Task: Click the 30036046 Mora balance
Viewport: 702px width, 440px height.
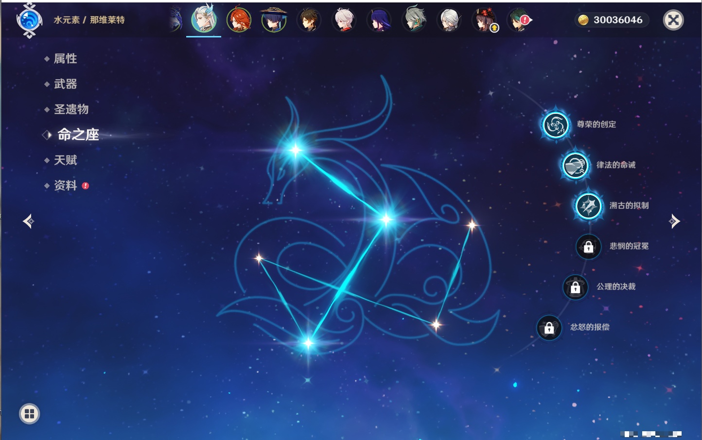Action: coord(618,20)
